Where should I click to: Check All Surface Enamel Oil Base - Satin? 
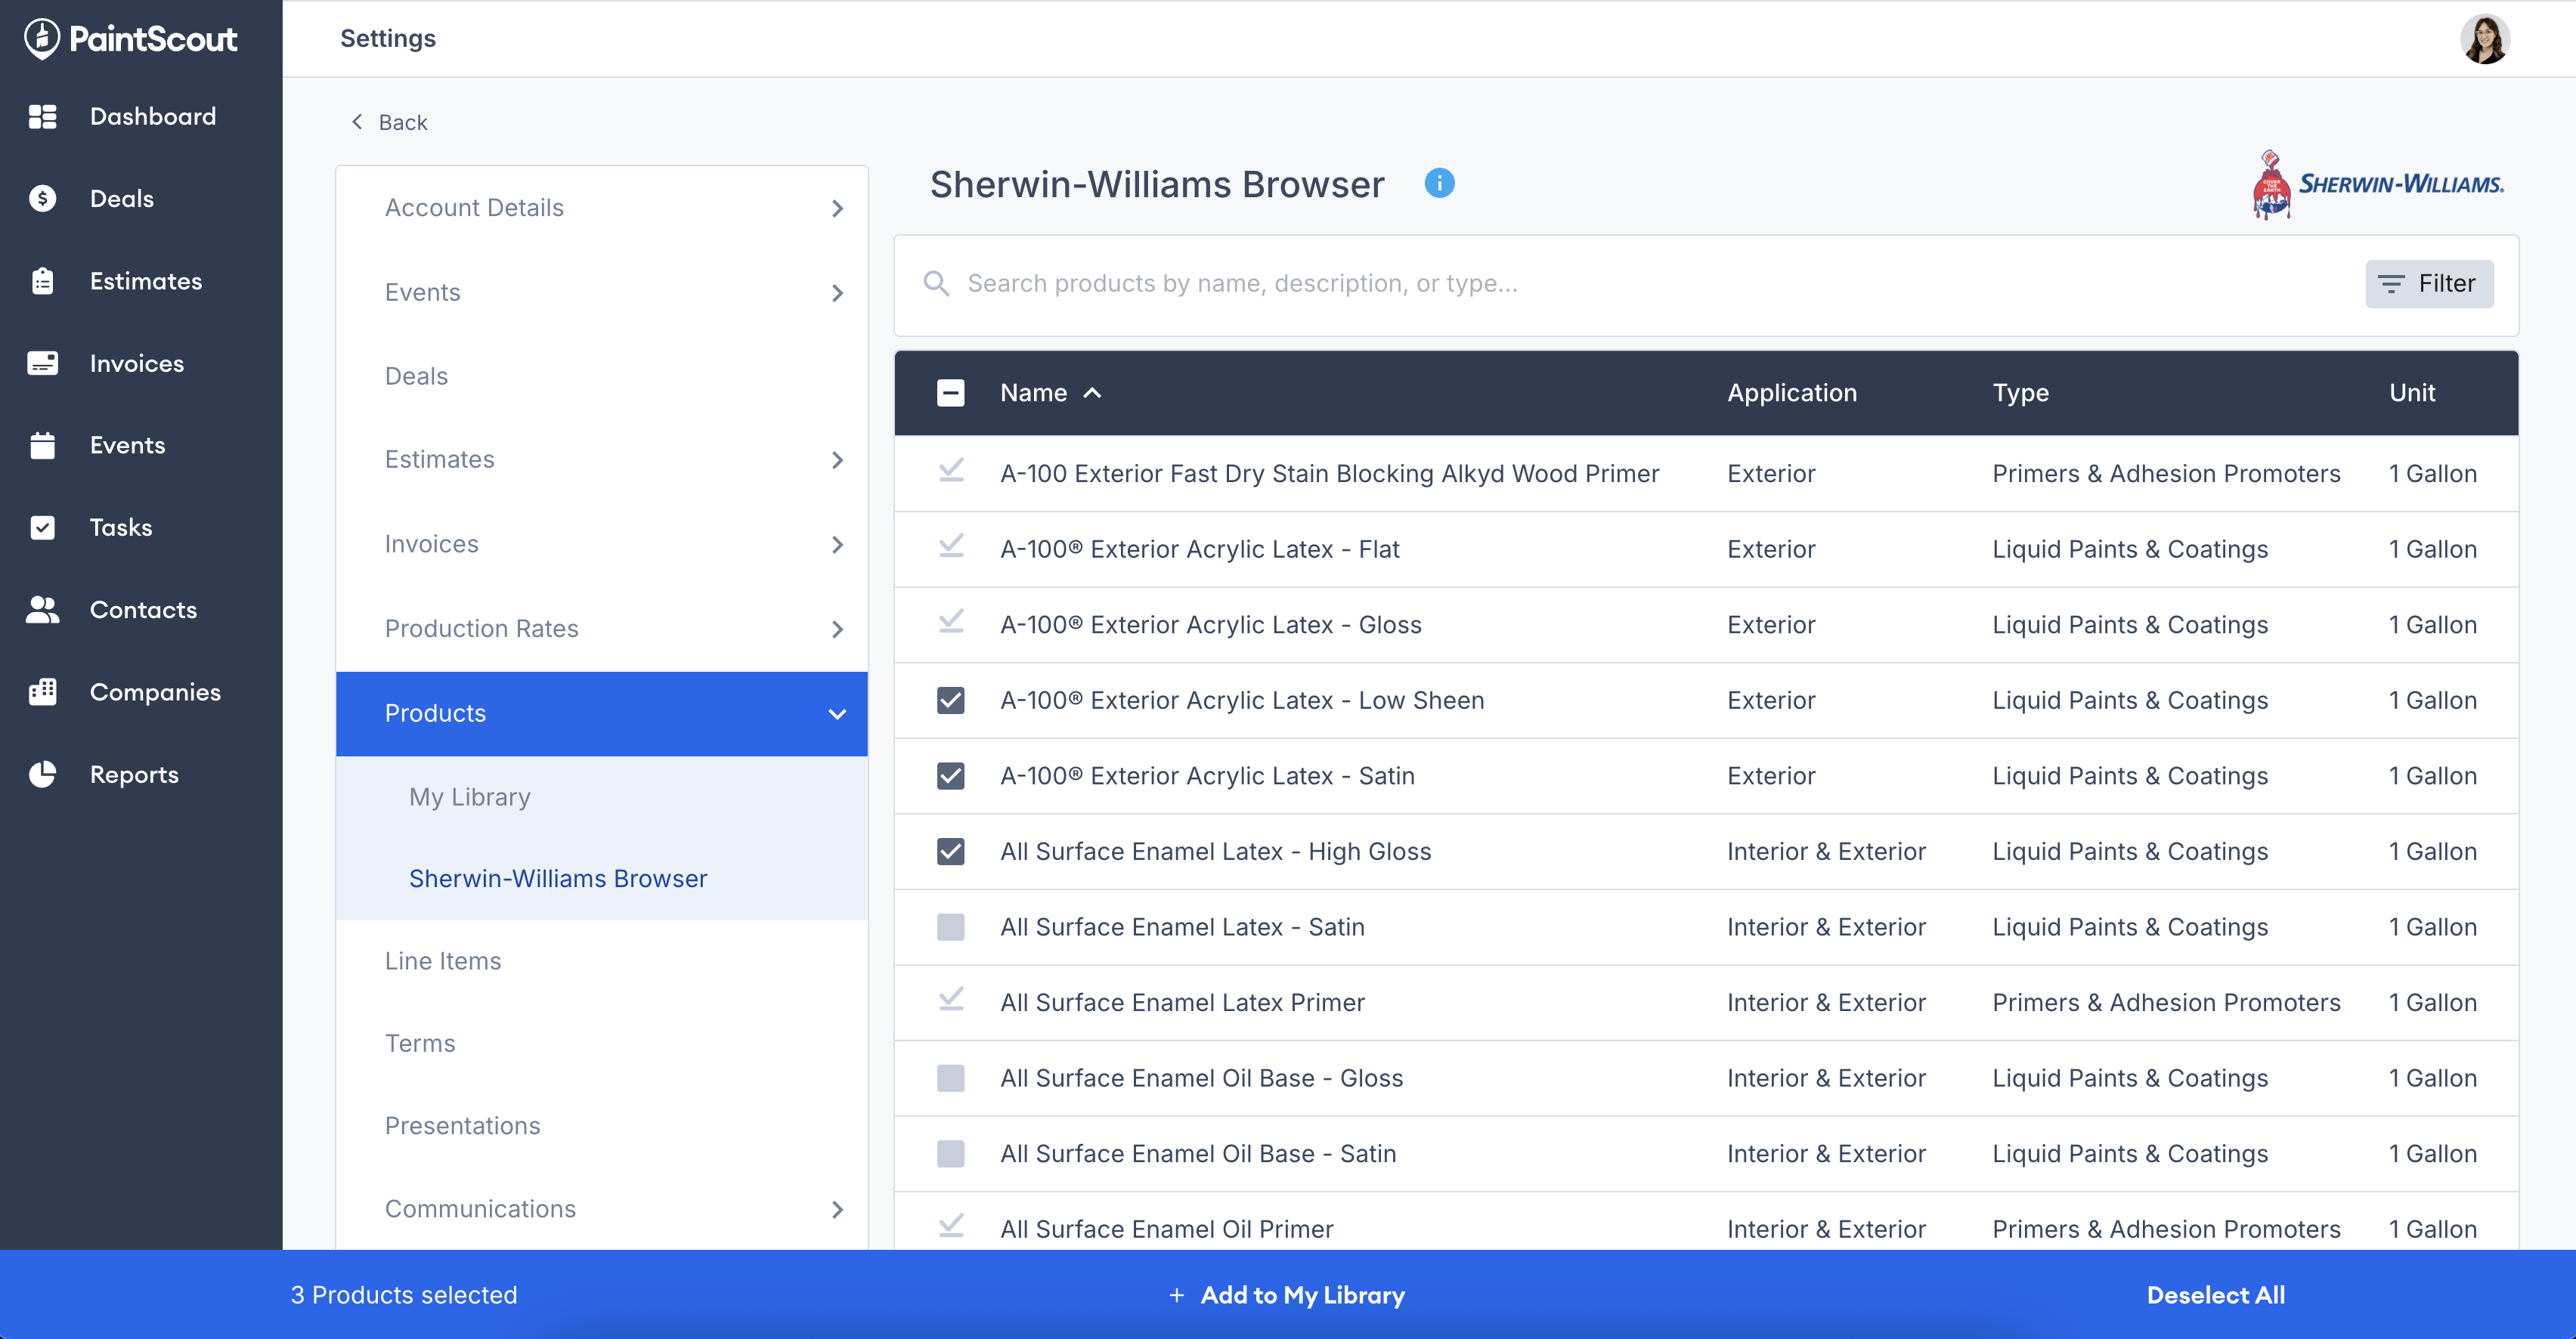pos(951,1153)
